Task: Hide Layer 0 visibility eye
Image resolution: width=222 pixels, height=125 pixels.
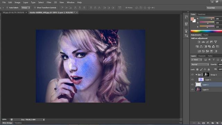Action: tap(192, 90)
